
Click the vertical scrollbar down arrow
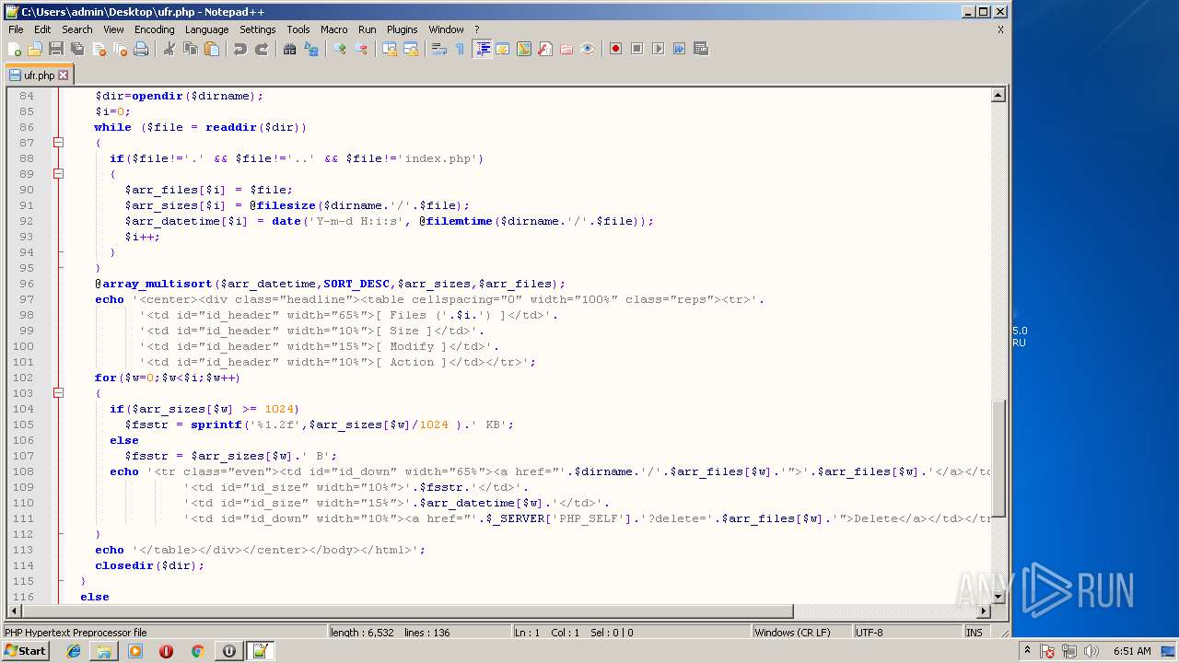(998, 597)
